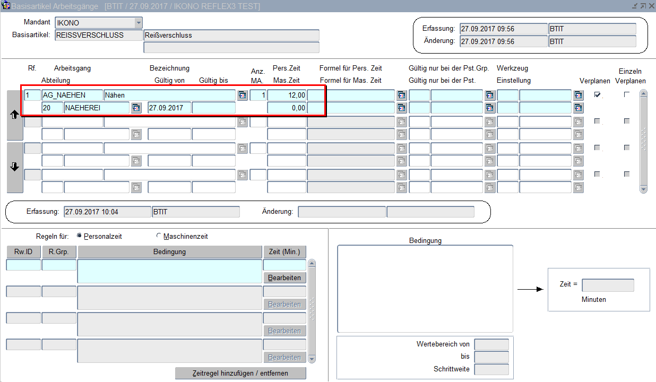Enable Einzeln Verplanen for first row

627,94
